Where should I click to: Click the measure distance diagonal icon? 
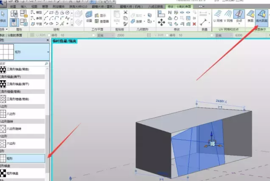tap(203, 22)
